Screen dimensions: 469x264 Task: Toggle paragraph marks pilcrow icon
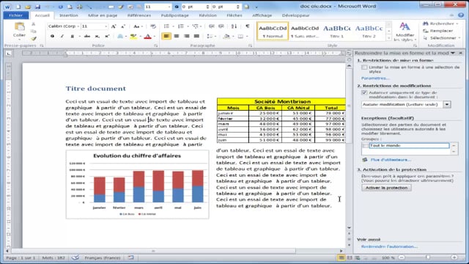pyautogui.click(x=248, y=26)
